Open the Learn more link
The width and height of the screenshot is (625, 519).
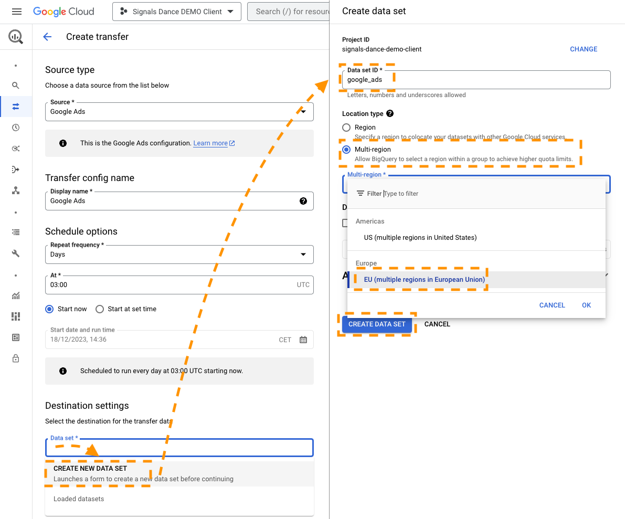[x=214, y=143]
